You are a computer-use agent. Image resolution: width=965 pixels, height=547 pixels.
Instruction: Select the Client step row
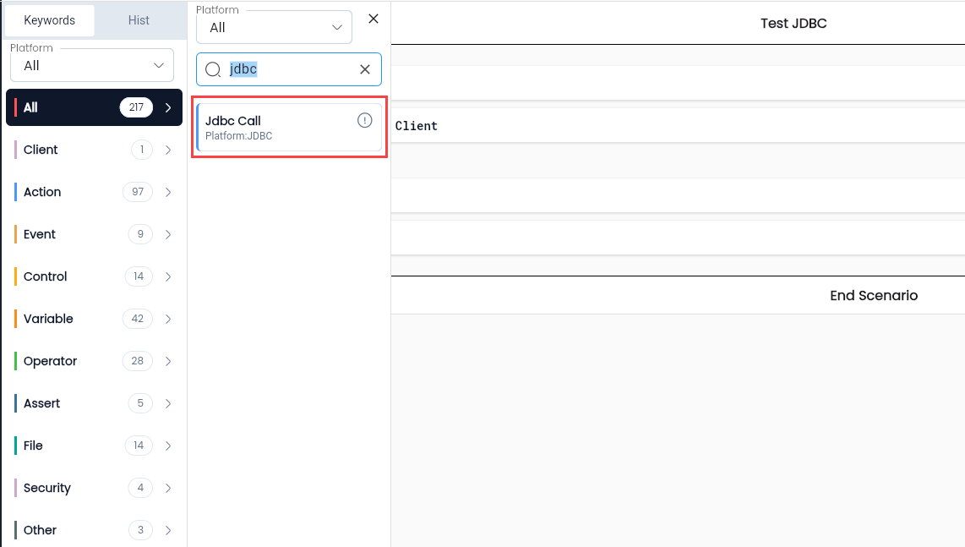(x=678, y=126)
